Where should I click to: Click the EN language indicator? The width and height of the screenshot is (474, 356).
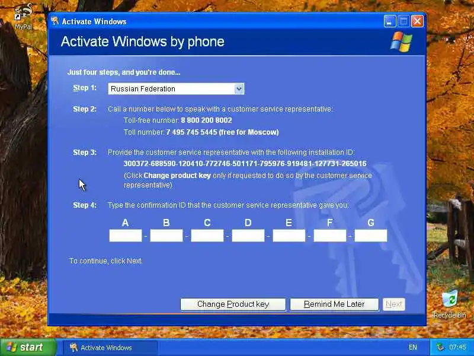(412, 347)
